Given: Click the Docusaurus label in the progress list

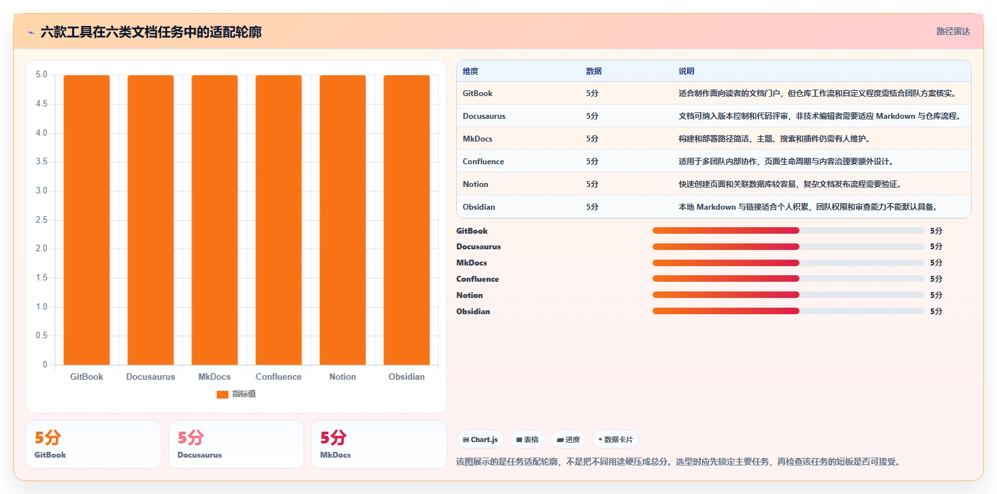Looking at the screenshot, I should (x=478, y=247).
